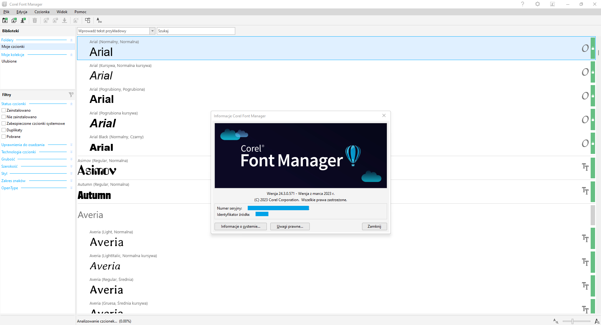This screenshot has height=325, width=601.
Task: Click OpenType O icon on Arial Pogrubiona kursywa row
Action: click(585, 119)
